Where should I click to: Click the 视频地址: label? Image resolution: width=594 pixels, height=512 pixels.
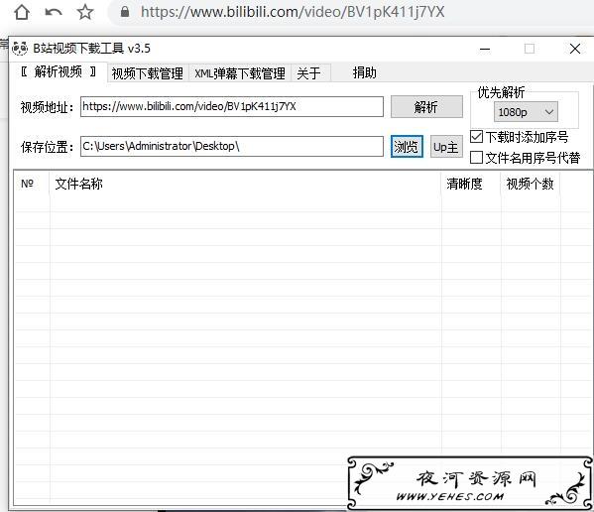coord(47,107)
